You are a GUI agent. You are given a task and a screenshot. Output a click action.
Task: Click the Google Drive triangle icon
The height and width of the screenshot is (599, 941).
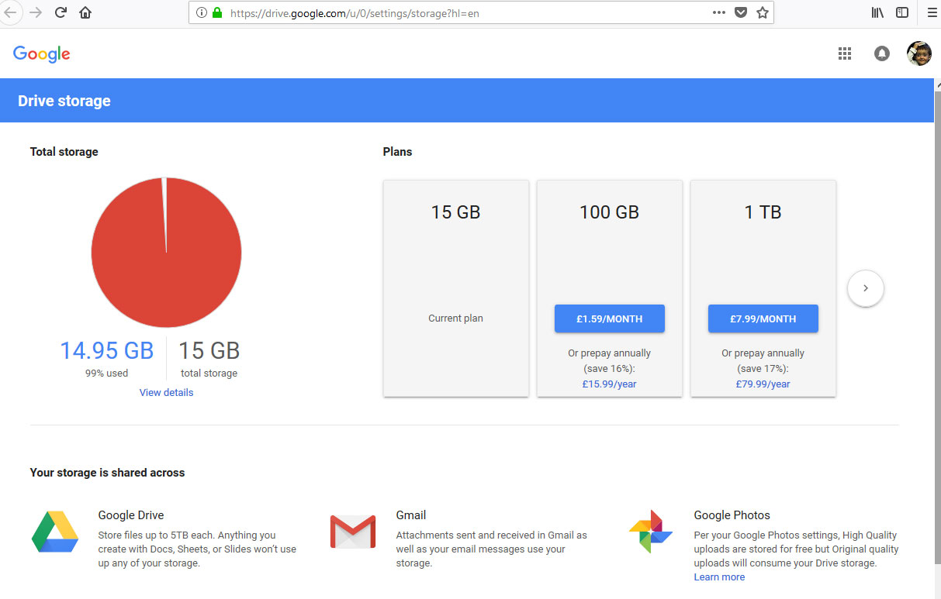pyautogui.click(x=55, y=532)
